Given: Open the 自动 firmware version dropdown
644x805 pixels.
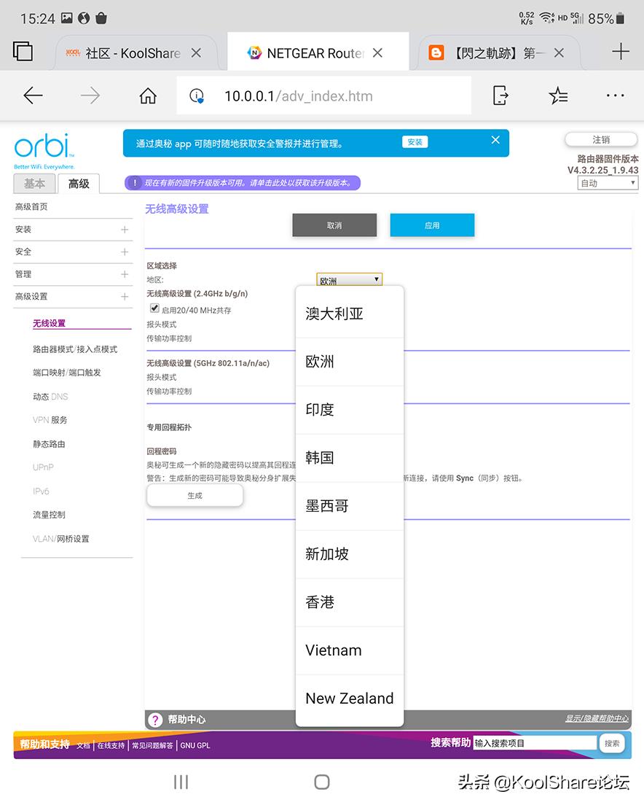Looking at the screenshot, I should coord(607,182).
